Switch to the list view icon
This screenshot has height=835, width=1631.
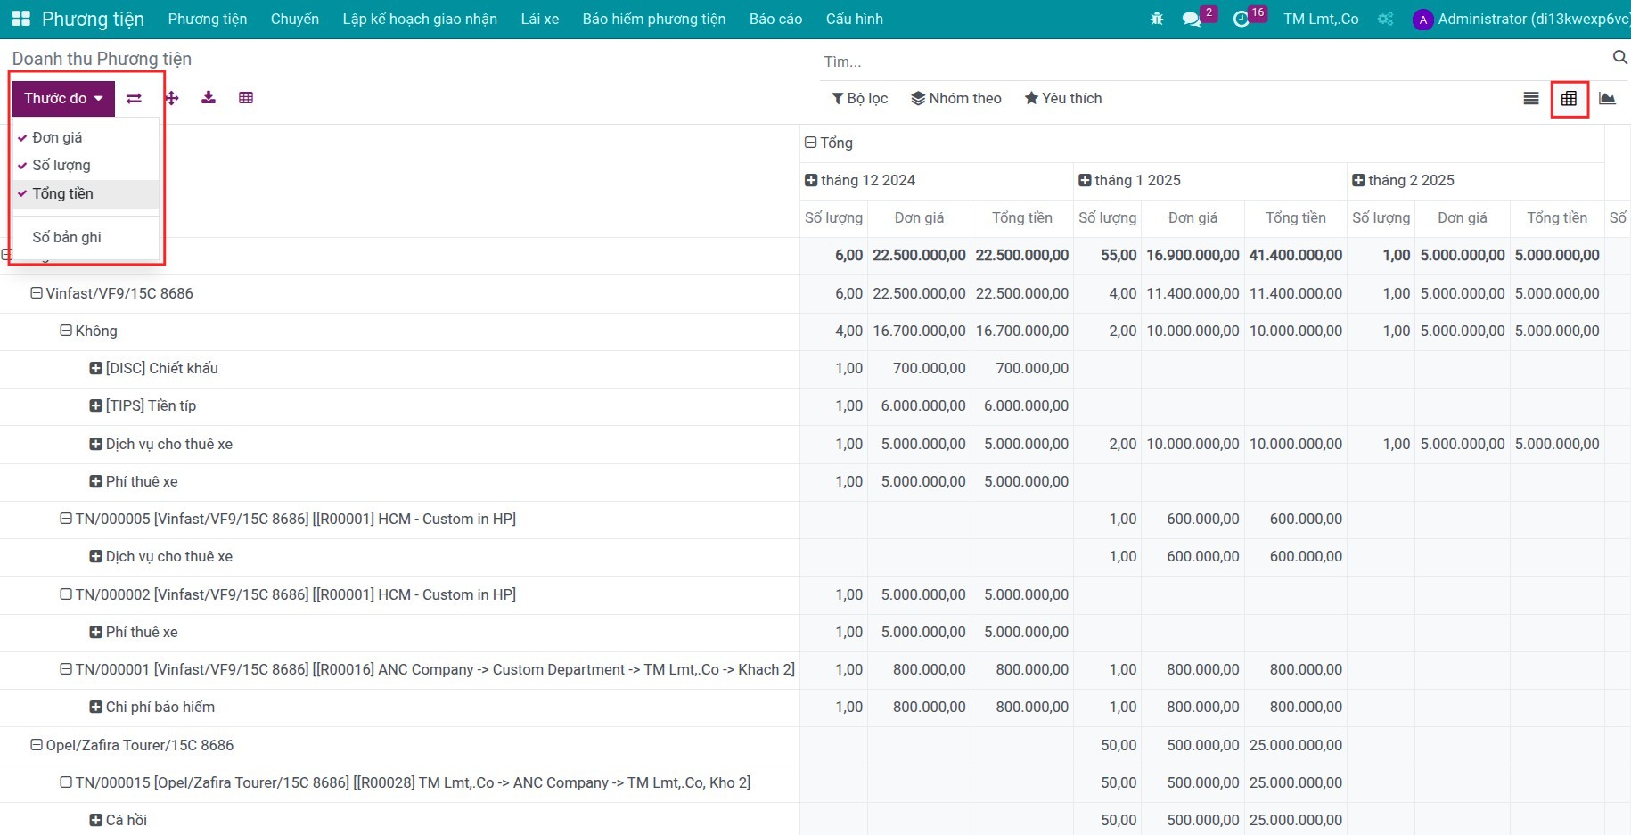coord(1531,98)
